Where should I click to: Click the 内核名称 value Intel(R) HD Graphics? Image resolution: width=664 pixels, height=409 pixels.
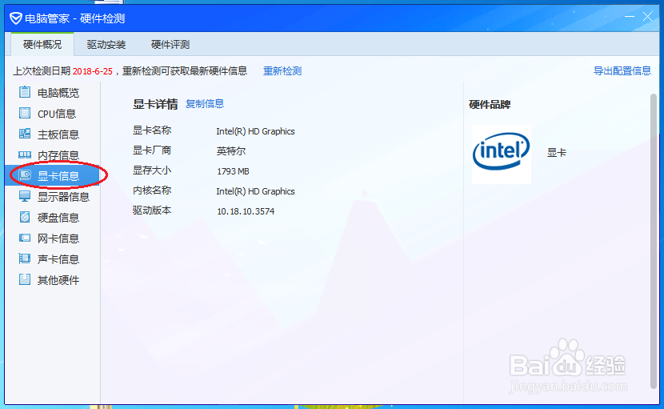pyautogui.click(x=255, y=191)
